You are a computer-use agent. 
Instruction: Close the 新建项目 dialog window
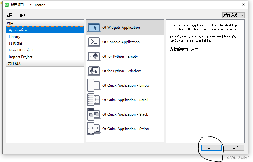pyautogui.click(x=244, y=5)
